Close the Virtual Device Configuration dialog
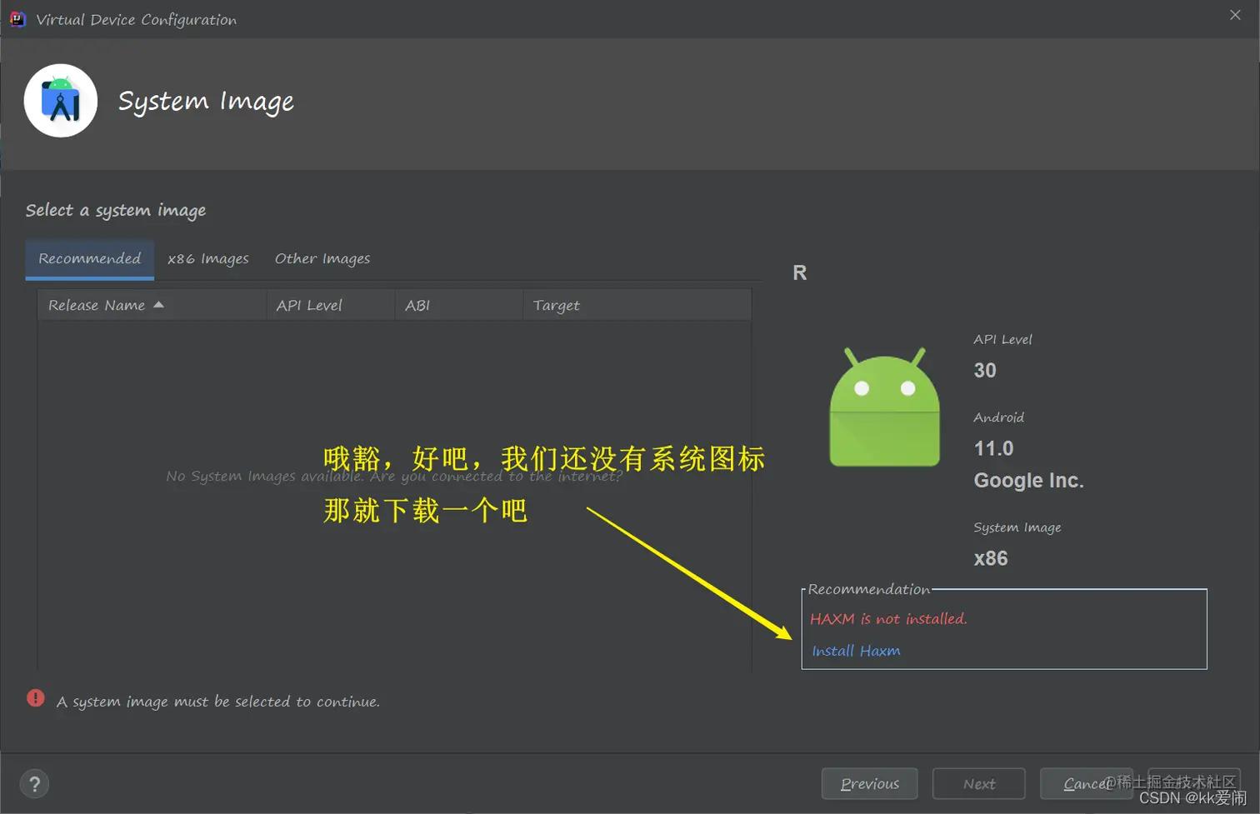This screenshot has height=814, width=1260. (1235, 15)
